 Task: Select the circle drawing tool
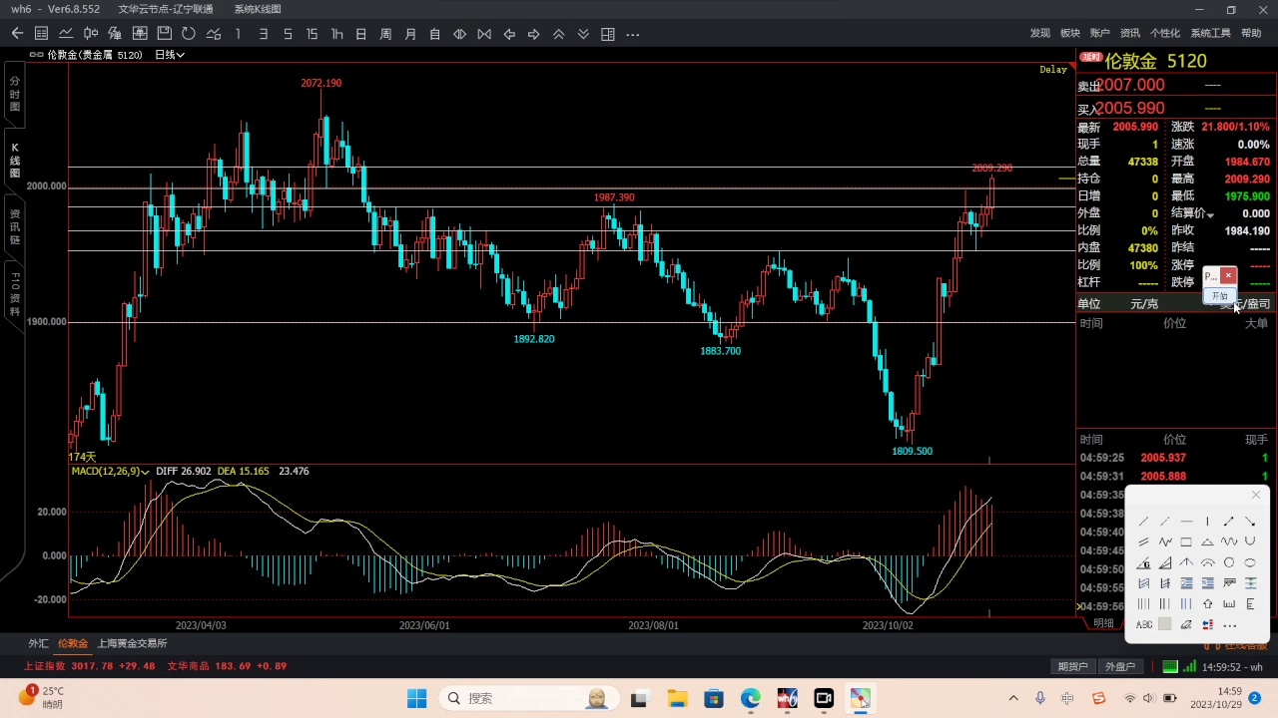pos(1229,562)
